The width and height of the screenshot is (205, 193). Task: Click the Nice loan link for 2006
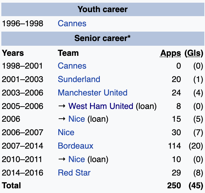[x=77, y=119]
